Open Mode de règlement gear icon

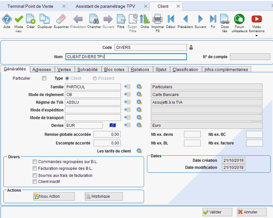pyautogui.click(x=139, y=94)
